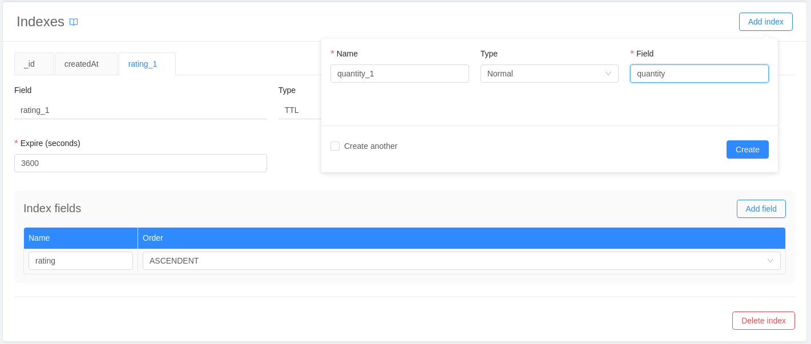This screenshot has height=344, width=811.
Task: Click the rating name input in Index fields table
Action: (80, 261)
